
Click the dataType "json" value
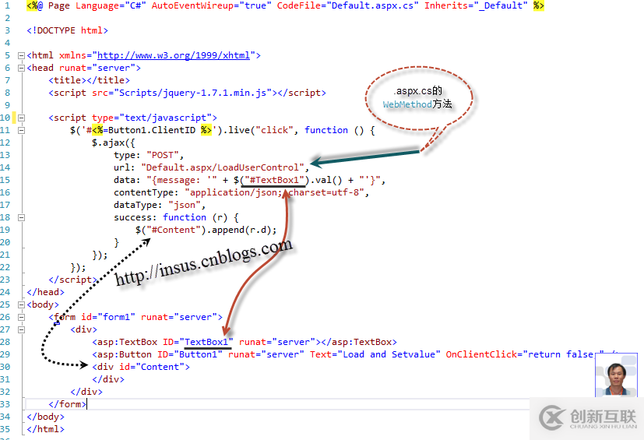click(185, 205)
